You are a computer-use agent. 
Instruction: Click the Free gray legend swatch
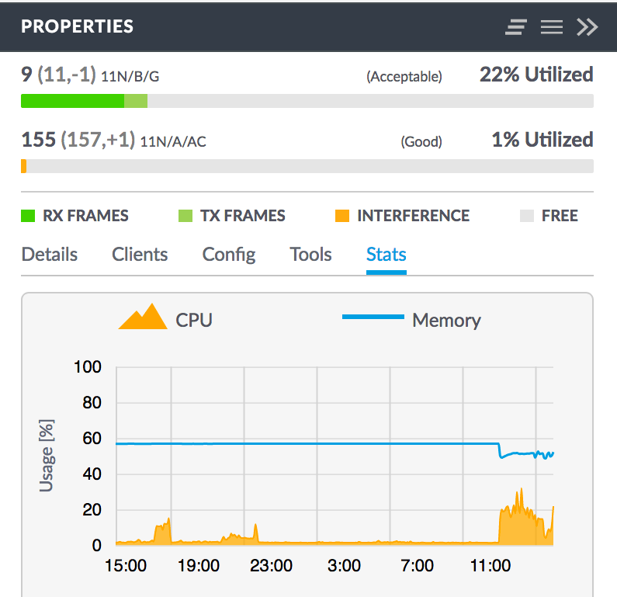pyautogui.click(x=527, y=216)
